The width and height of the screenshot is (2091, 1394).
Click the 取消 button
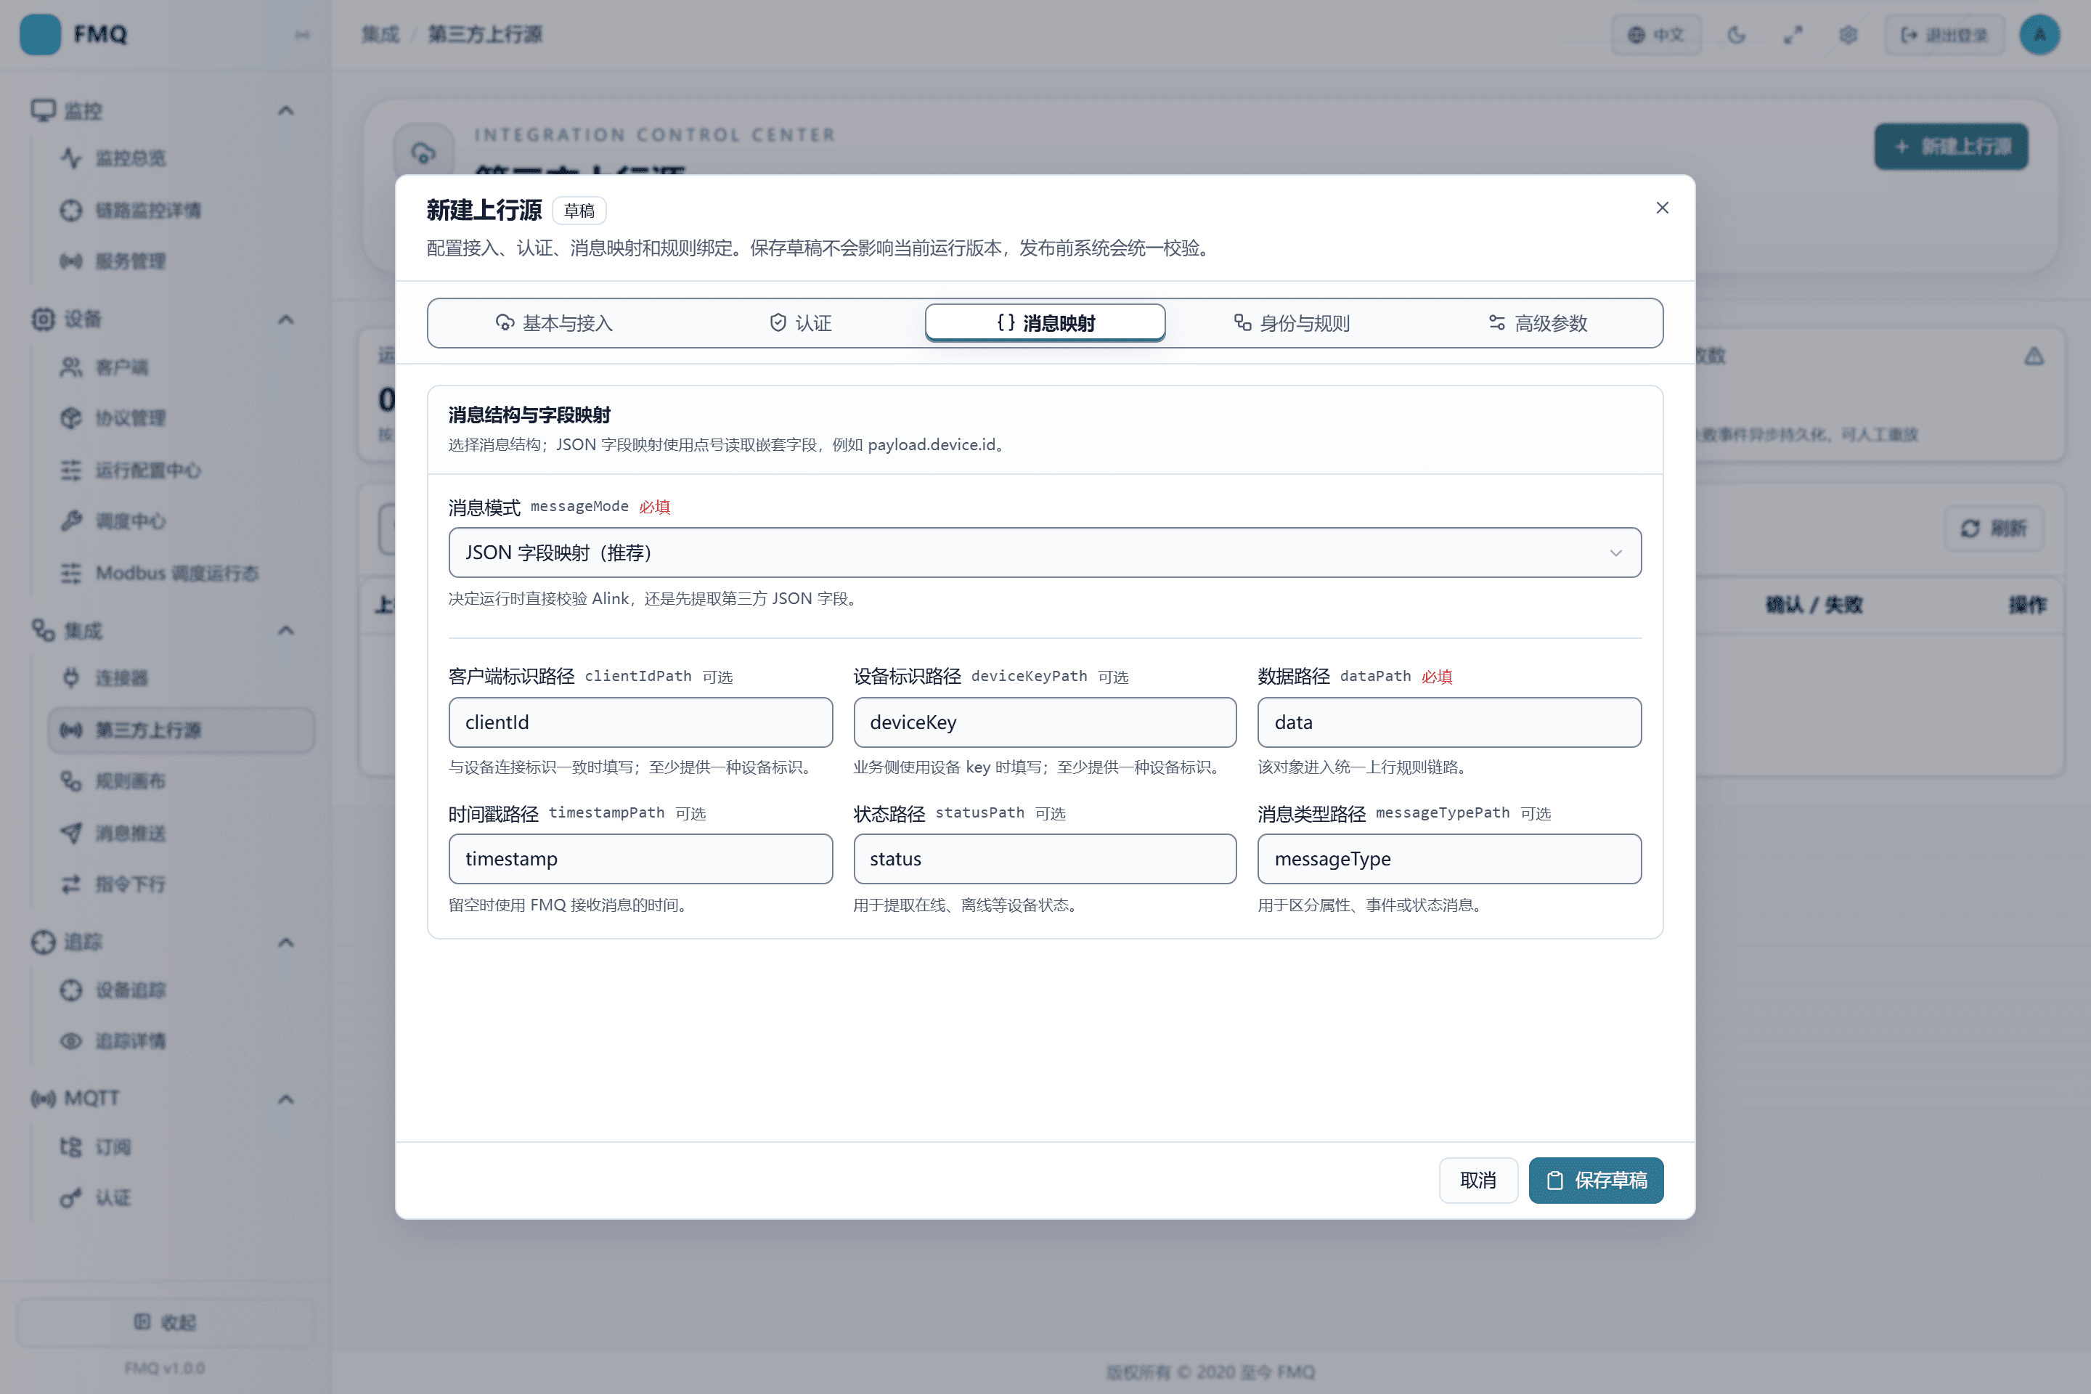[1477, 1180]
